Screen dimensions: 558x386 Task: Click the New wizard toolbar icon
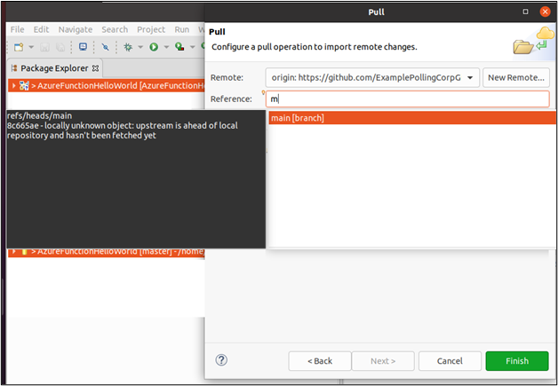(19, 47)
